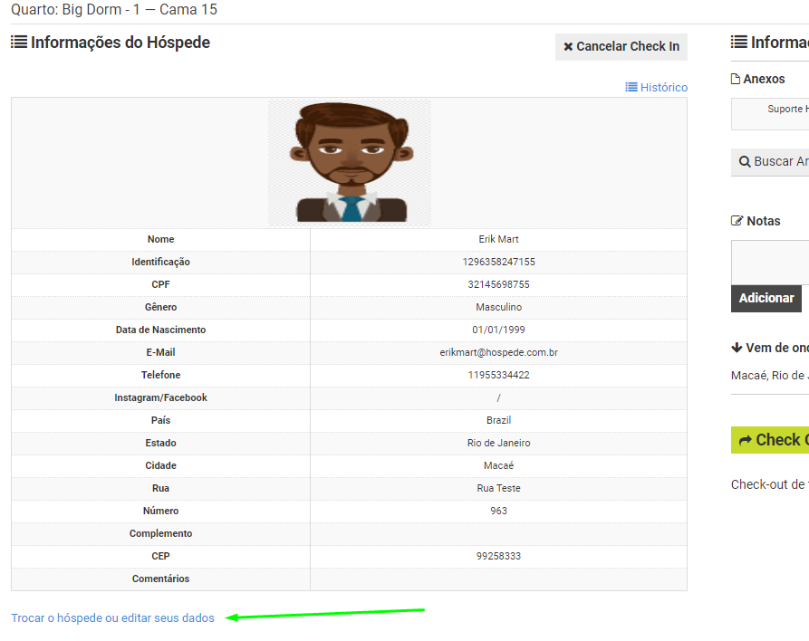Click the Complemento row label
The height and width of the screenshot is (641, 809).
160,534
